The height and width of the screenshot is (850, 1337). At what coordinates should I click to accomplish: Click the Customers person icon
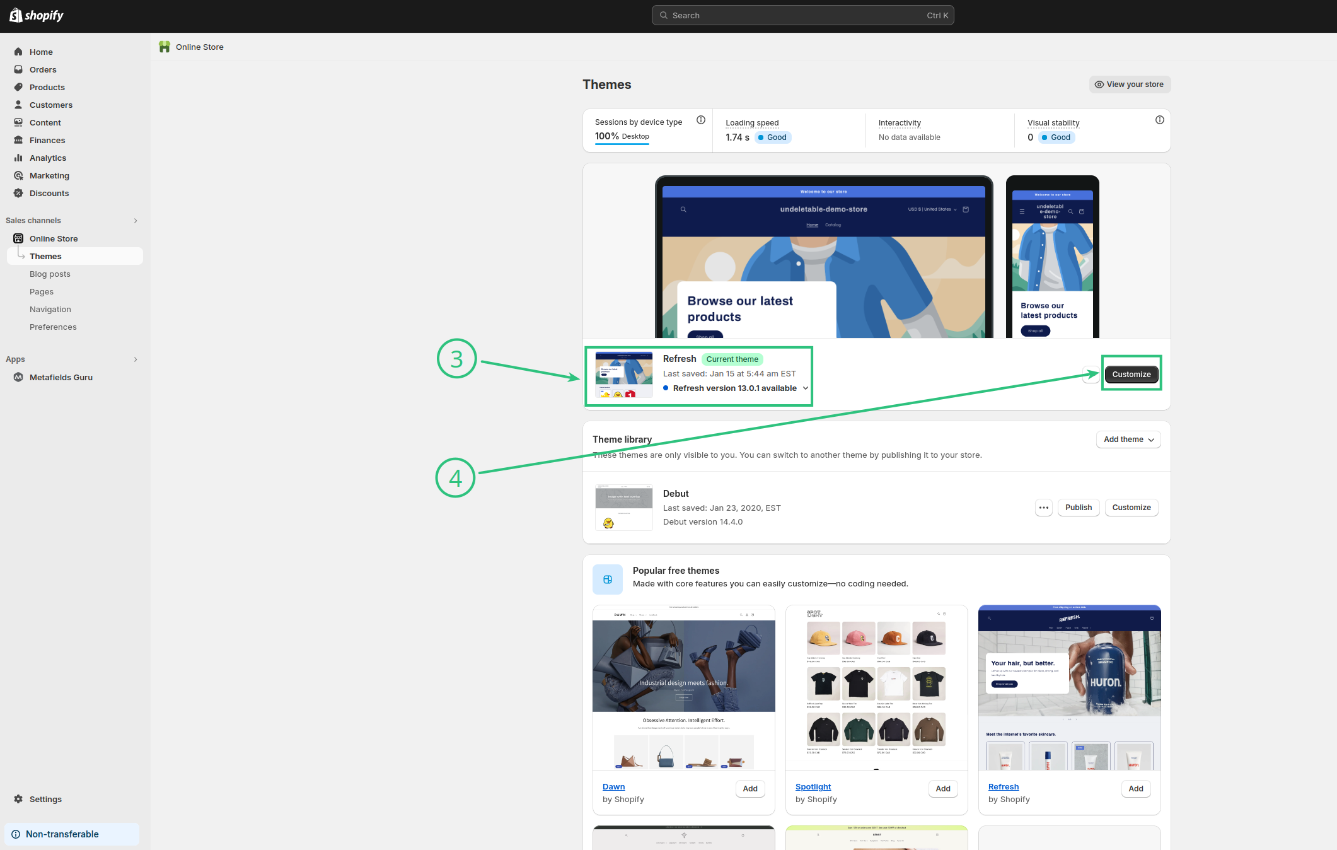(18, 105)
